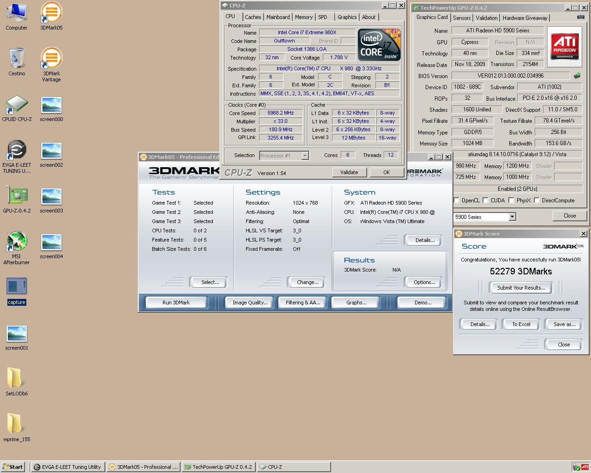Click Close button in 3DMark Score window
This screenshot has height=473, width=591.
[563, 345]
